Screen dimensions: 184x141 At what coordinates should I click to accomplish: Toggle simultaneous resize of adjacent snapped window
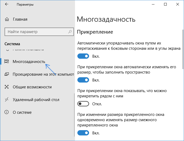[83, 133]
